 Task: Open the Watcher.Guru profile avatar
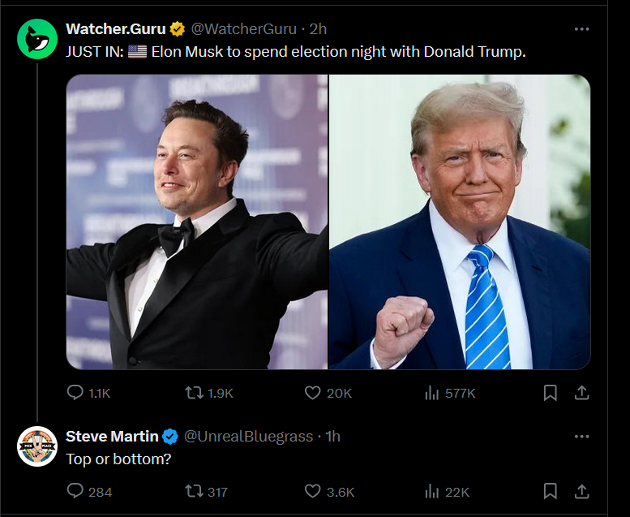click(x=37, y=39)
